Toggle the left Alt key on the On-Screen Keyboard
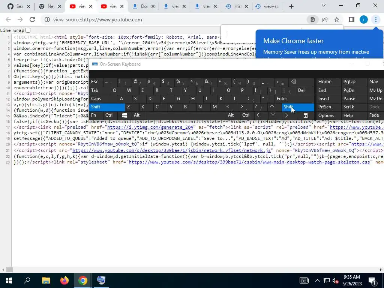Image resolution: width=384 pixels, height=288 pixels. pos(138,115)
